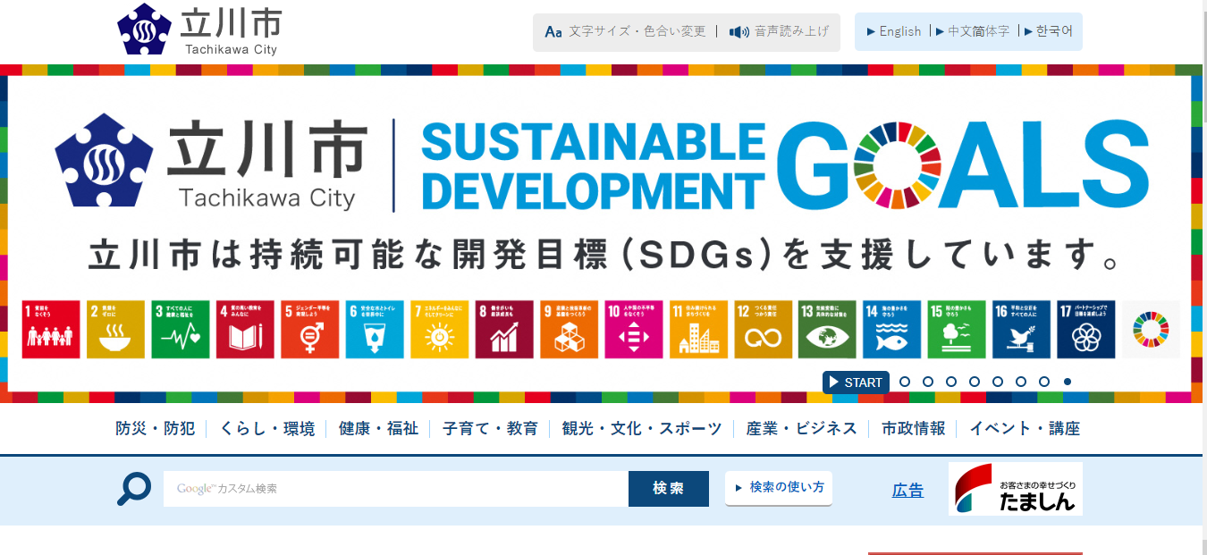Click SDG goal 10 reduced inequalities icon
This screenshot has height=555, width=1207.
coord(634,330)
